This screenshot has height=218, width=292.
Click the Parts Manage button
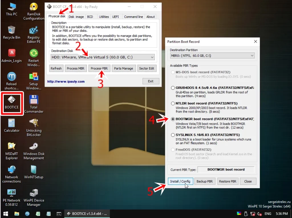coord(123,68)
